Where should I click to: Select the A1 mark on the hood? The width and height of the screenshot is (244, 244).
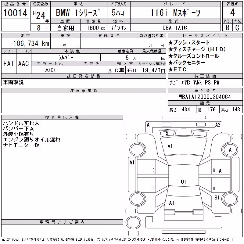170,146
